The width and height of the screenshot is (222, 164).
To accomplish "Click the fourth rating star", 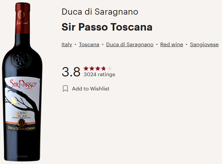I will (104, 69).
